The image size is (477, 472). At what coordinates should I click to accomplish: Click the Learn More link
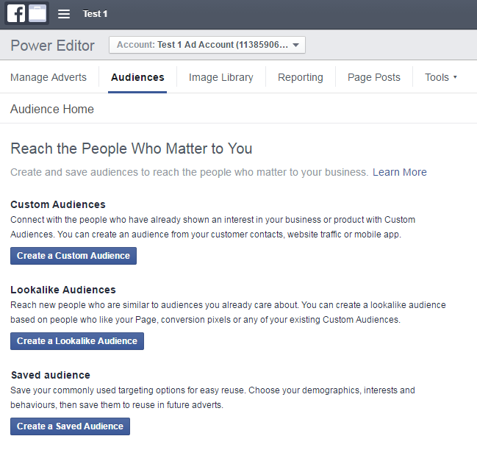[399, 172]
